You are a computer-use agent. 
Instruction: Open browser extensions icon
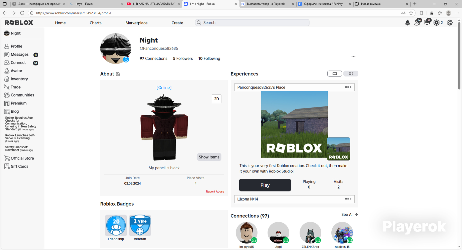pos(421,13)
